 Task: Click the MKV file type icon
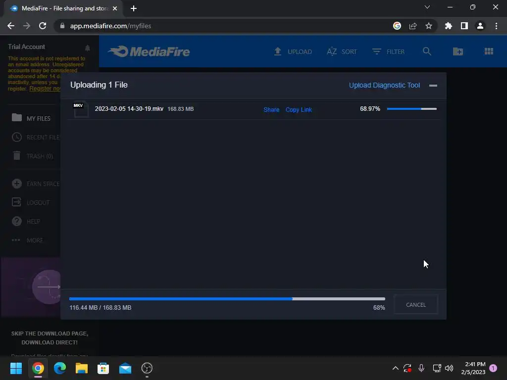[x=81, y=109]
